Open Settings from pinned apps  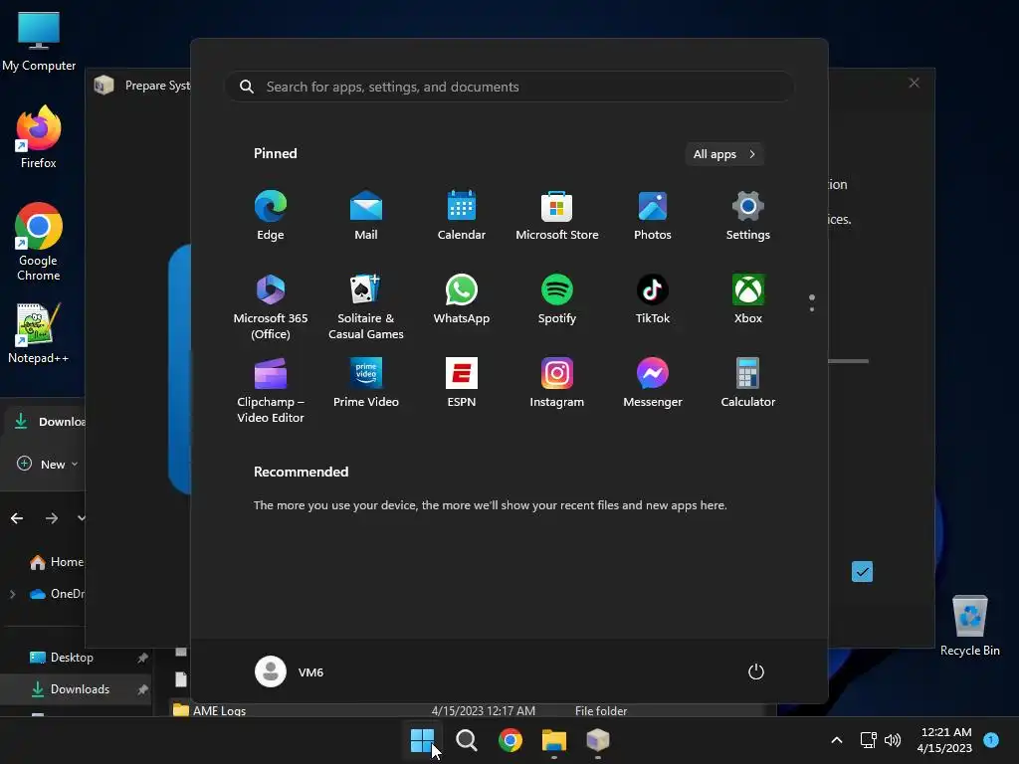click(x=748, y=216)
